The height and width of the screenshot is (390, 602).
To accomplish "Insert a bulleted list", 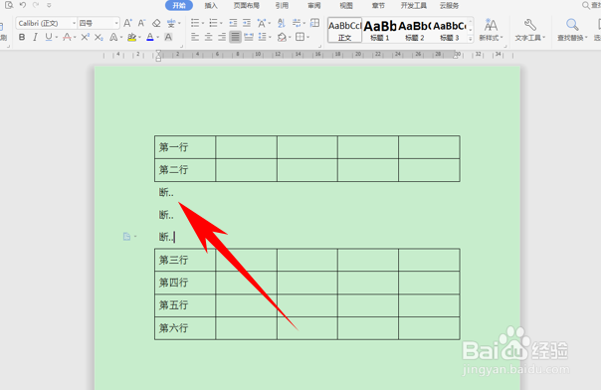I will 195,23.
